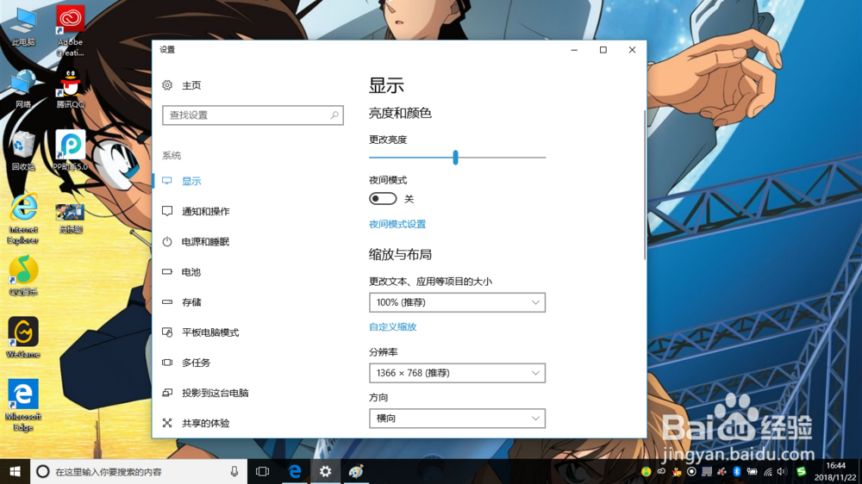Viewport: 862px width, 484px height.
Task: Click the 存储 storage icon in the sidebar
Action: click(167, 301)
